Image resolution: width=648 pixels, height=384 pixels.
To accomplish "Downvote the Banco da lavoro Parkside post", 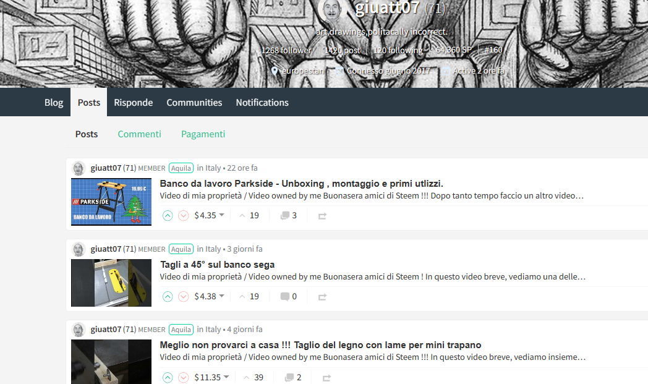I will pos(184,216).
